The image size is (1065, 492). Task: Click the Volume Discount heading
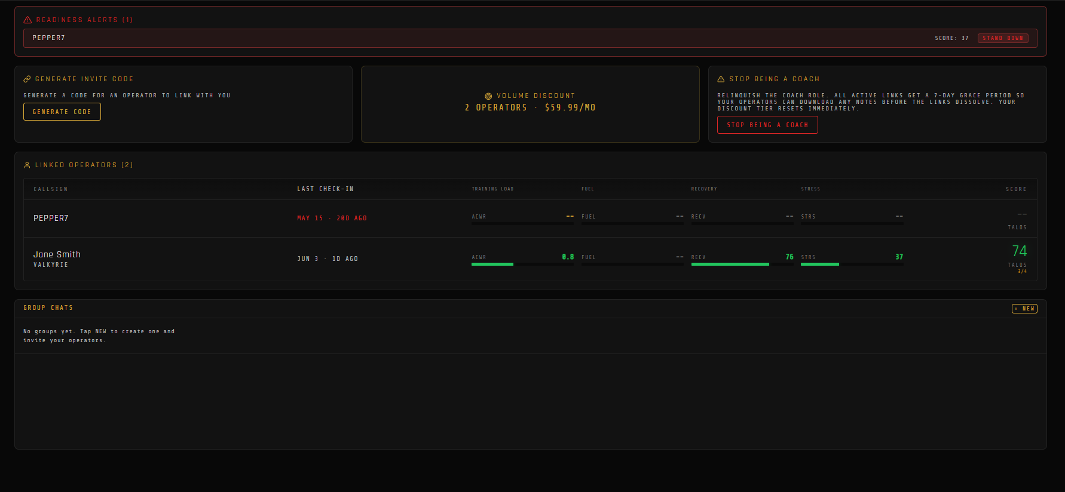[535, 96]
